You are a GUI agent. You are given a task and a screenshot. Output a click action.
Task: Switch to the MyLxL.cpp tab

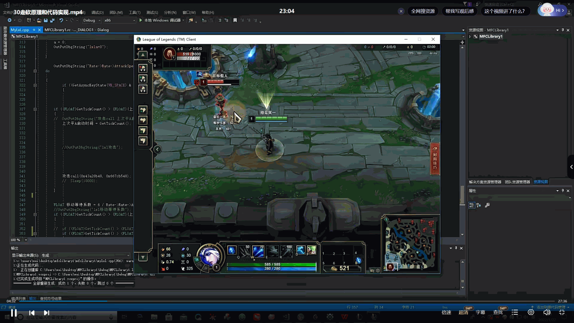tap(20, 30)
